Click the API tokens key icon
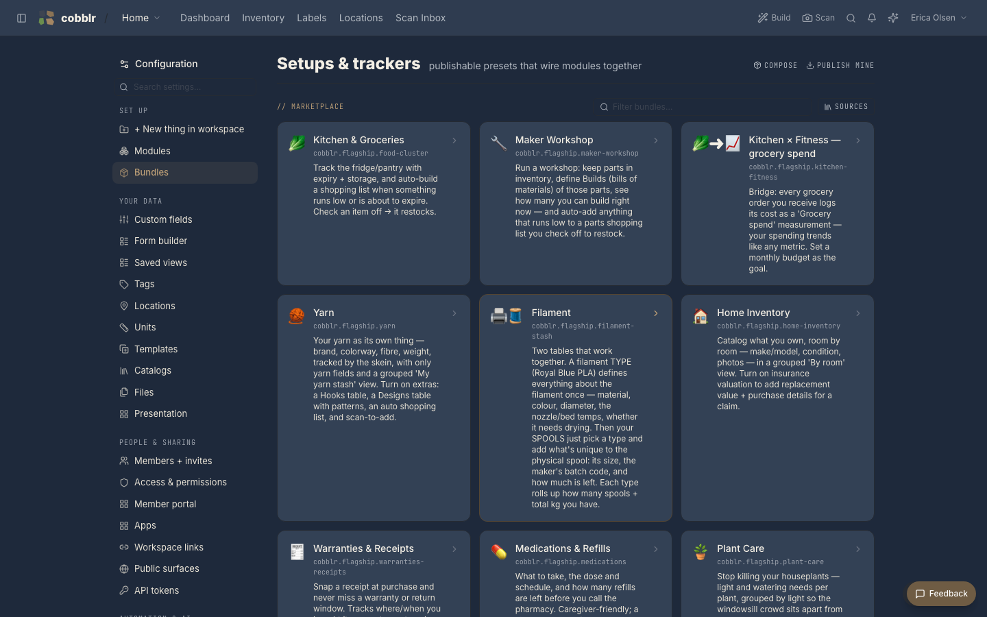Image resolution: width=987 pixels, height=617 pixels. point(124,590)
